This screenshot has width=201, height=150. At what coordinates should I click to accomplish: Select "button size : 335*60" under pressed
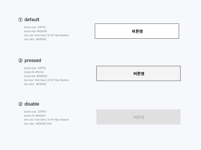coord(35,68)
